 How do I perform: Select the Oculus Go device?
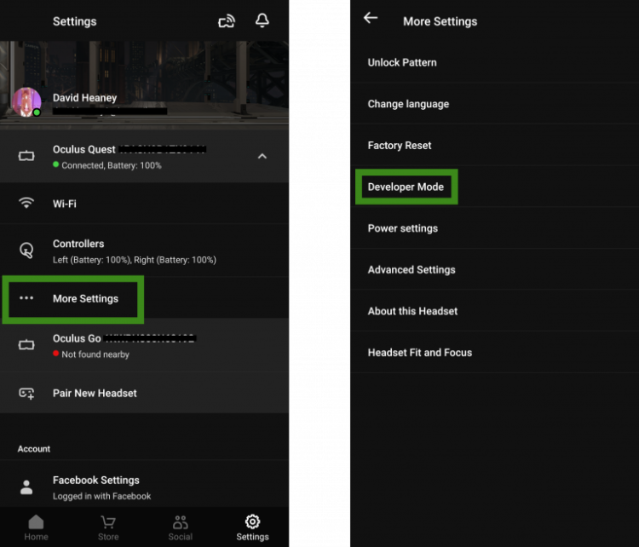tap(144, 345)
